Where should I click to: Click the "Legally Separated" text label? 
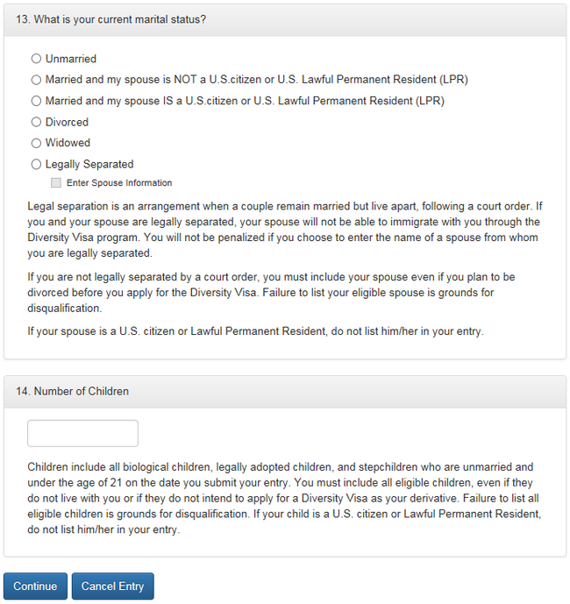(x=89, y=164)
